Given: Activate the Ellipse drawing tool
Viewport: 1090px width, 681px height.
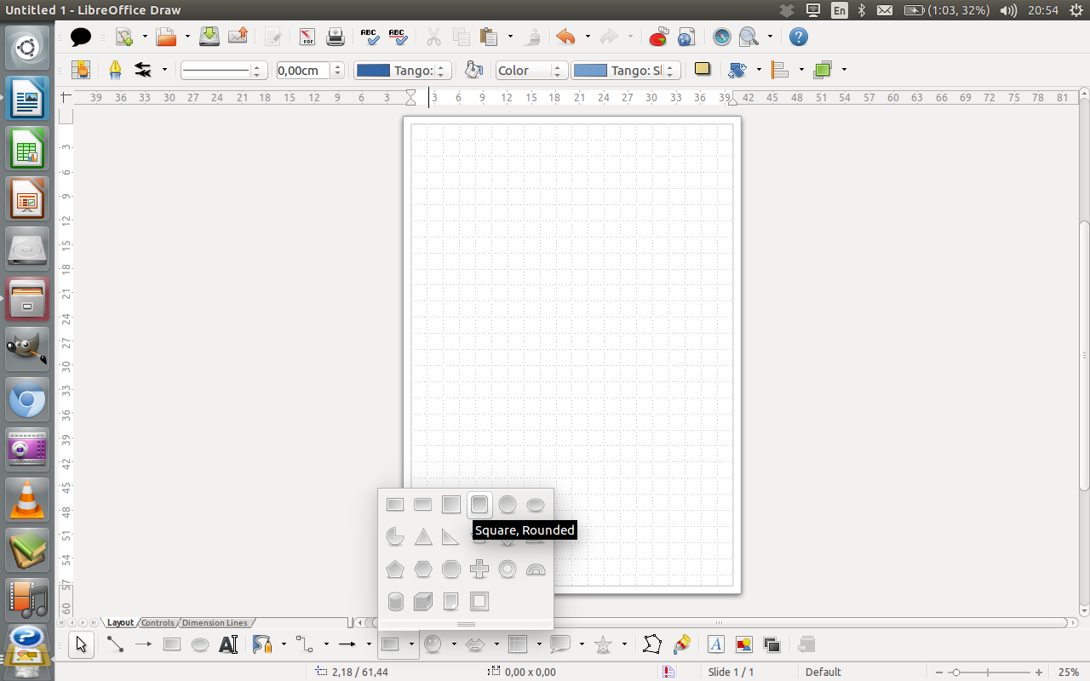Looking at the screenshot, I should [200, 645].
